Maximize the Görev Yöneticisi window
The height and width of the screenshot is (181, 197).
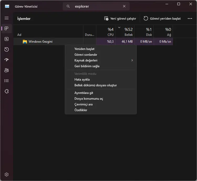pyautogui.click(x=179, y=4)
